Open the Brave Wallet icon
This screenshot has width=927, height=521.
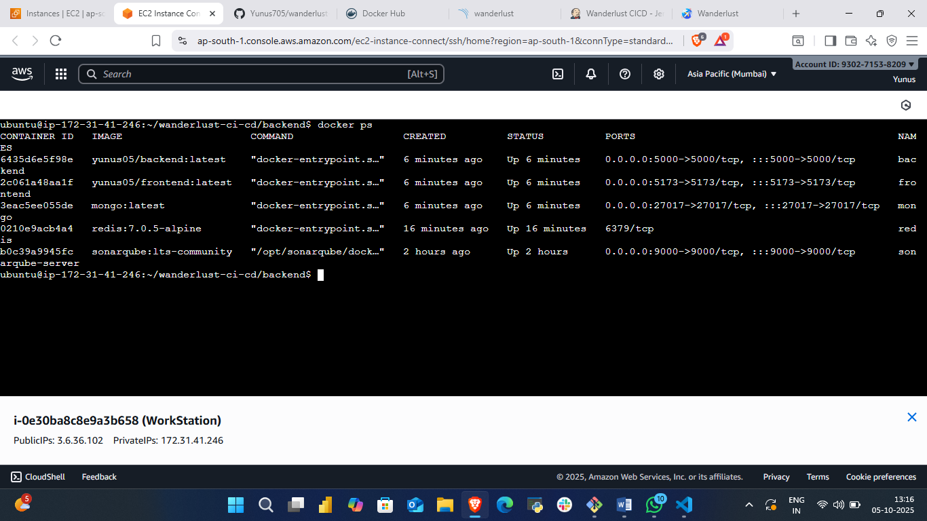[850, 41]
